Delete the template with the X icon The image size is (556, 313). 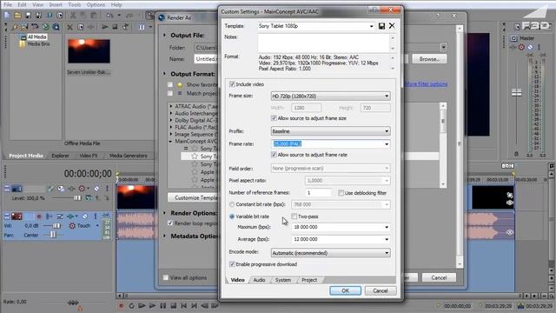coord(392,26)
